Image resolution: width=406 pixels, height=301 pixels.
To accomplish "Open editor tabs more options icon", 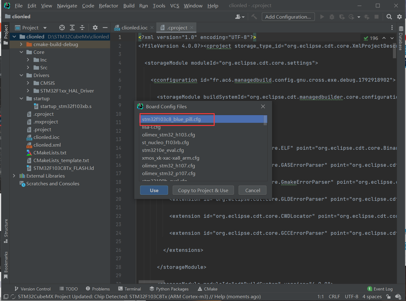I will 392,28.
